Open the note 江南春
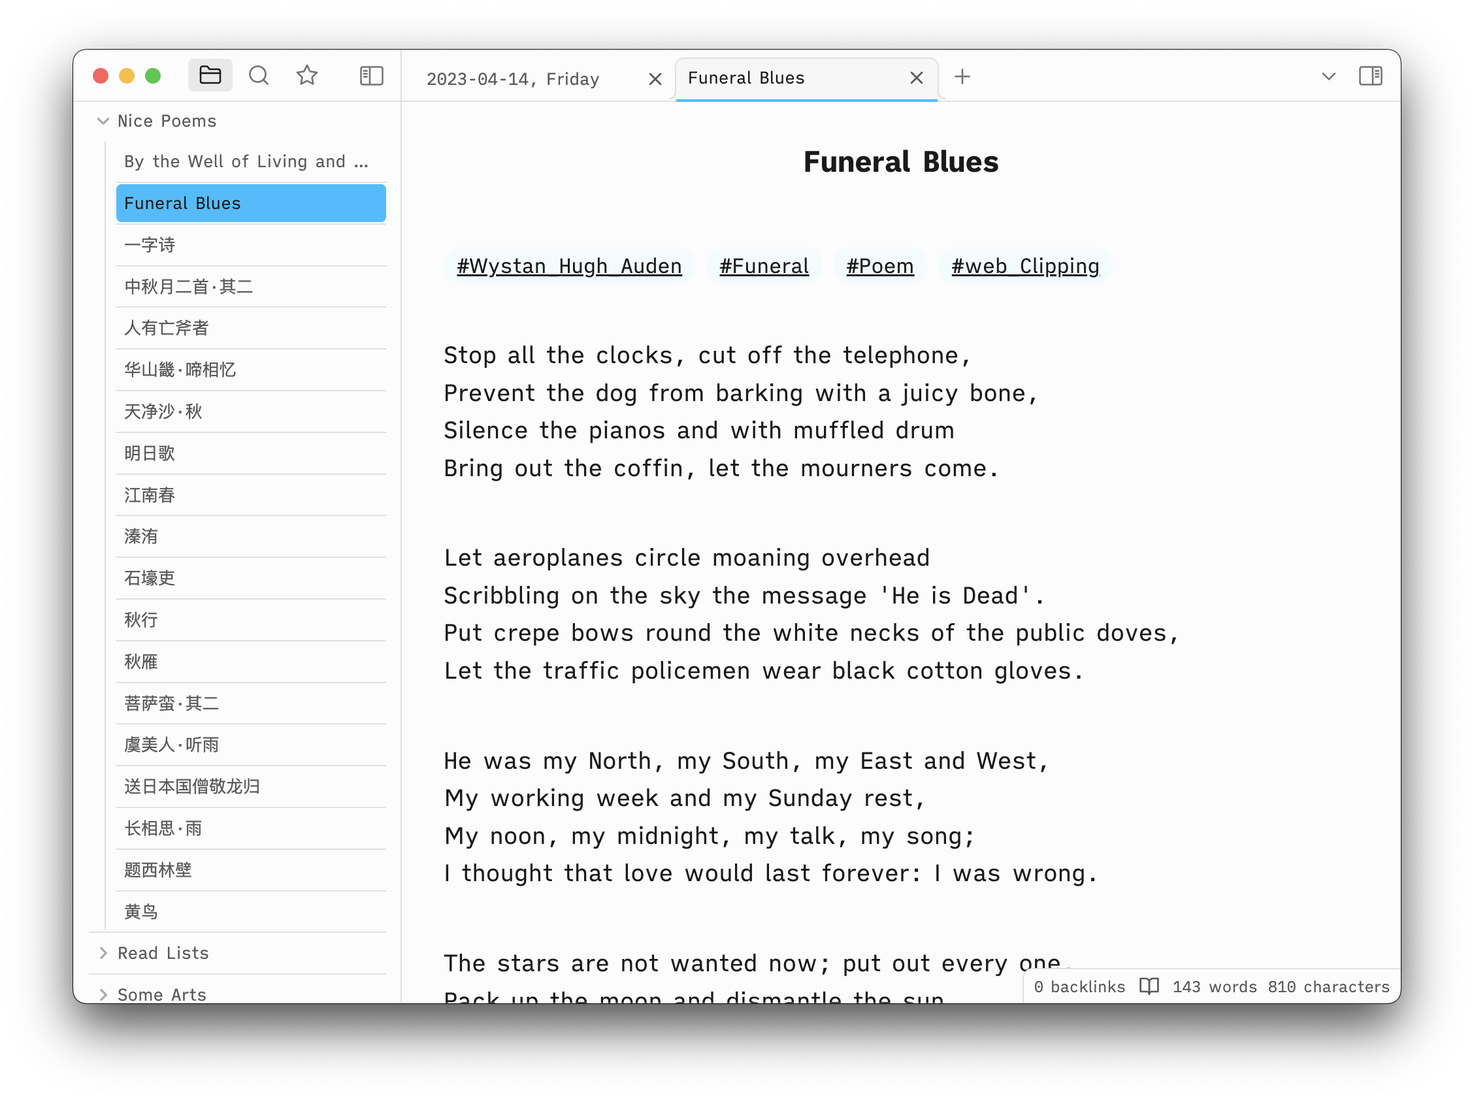This screenshot has width=1474, height=1100. pos(250,495)
